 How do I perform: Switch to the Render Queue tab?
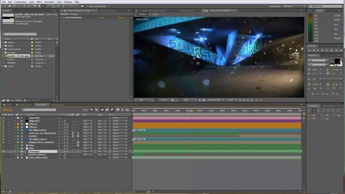click(58, 105)
